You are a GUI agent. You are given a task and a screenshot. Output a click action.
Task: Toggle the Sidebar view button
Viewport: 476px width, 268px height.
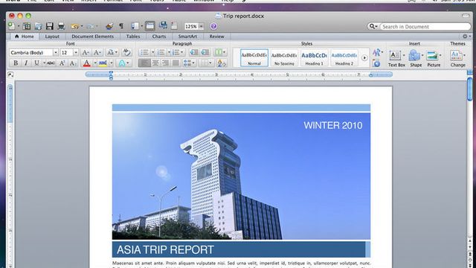135,26
